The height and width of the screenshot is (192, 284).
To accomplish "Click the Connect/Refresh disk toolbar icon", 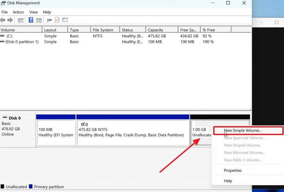I will pyautogui.click(x=49, y=20).
